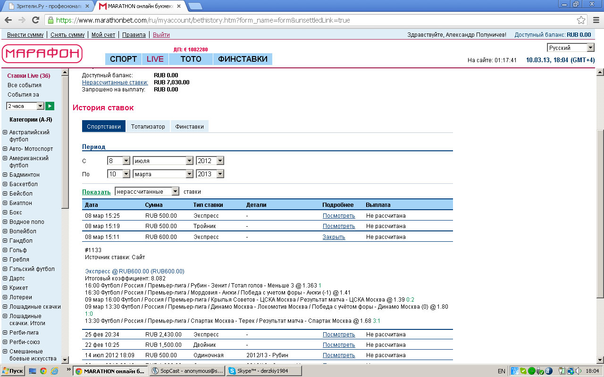Open the LIVE main menu section
The width and height of the screenshot is (604, 377).
click(155, 59)
